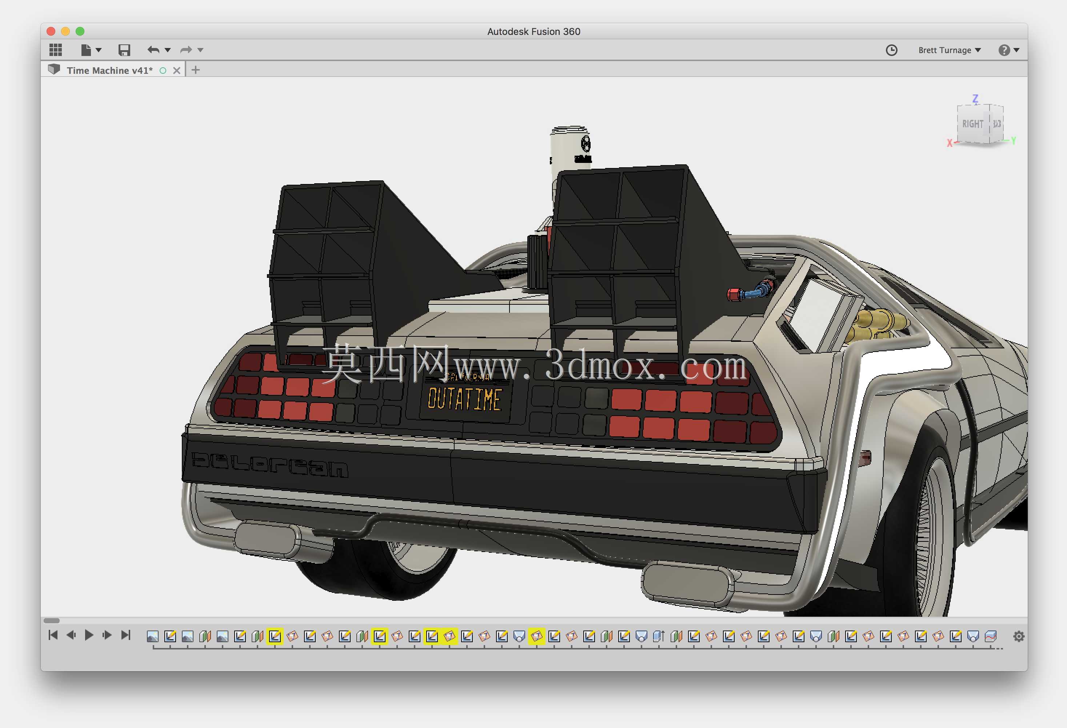Add a new design tab
Viewport: 1067px width, 728px height.
point(196,70)
